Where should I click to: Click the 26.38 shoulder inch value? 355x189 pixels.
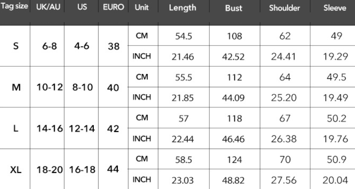(x=284, y=139)
